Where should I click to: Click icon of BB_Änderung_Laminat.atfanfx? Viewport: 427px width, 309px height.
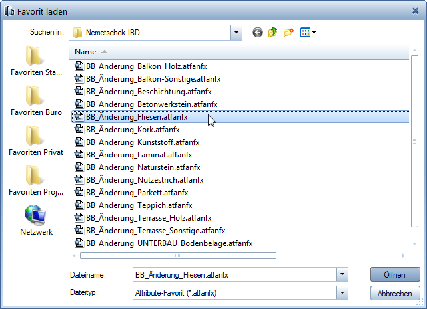[x=79, y=155]
